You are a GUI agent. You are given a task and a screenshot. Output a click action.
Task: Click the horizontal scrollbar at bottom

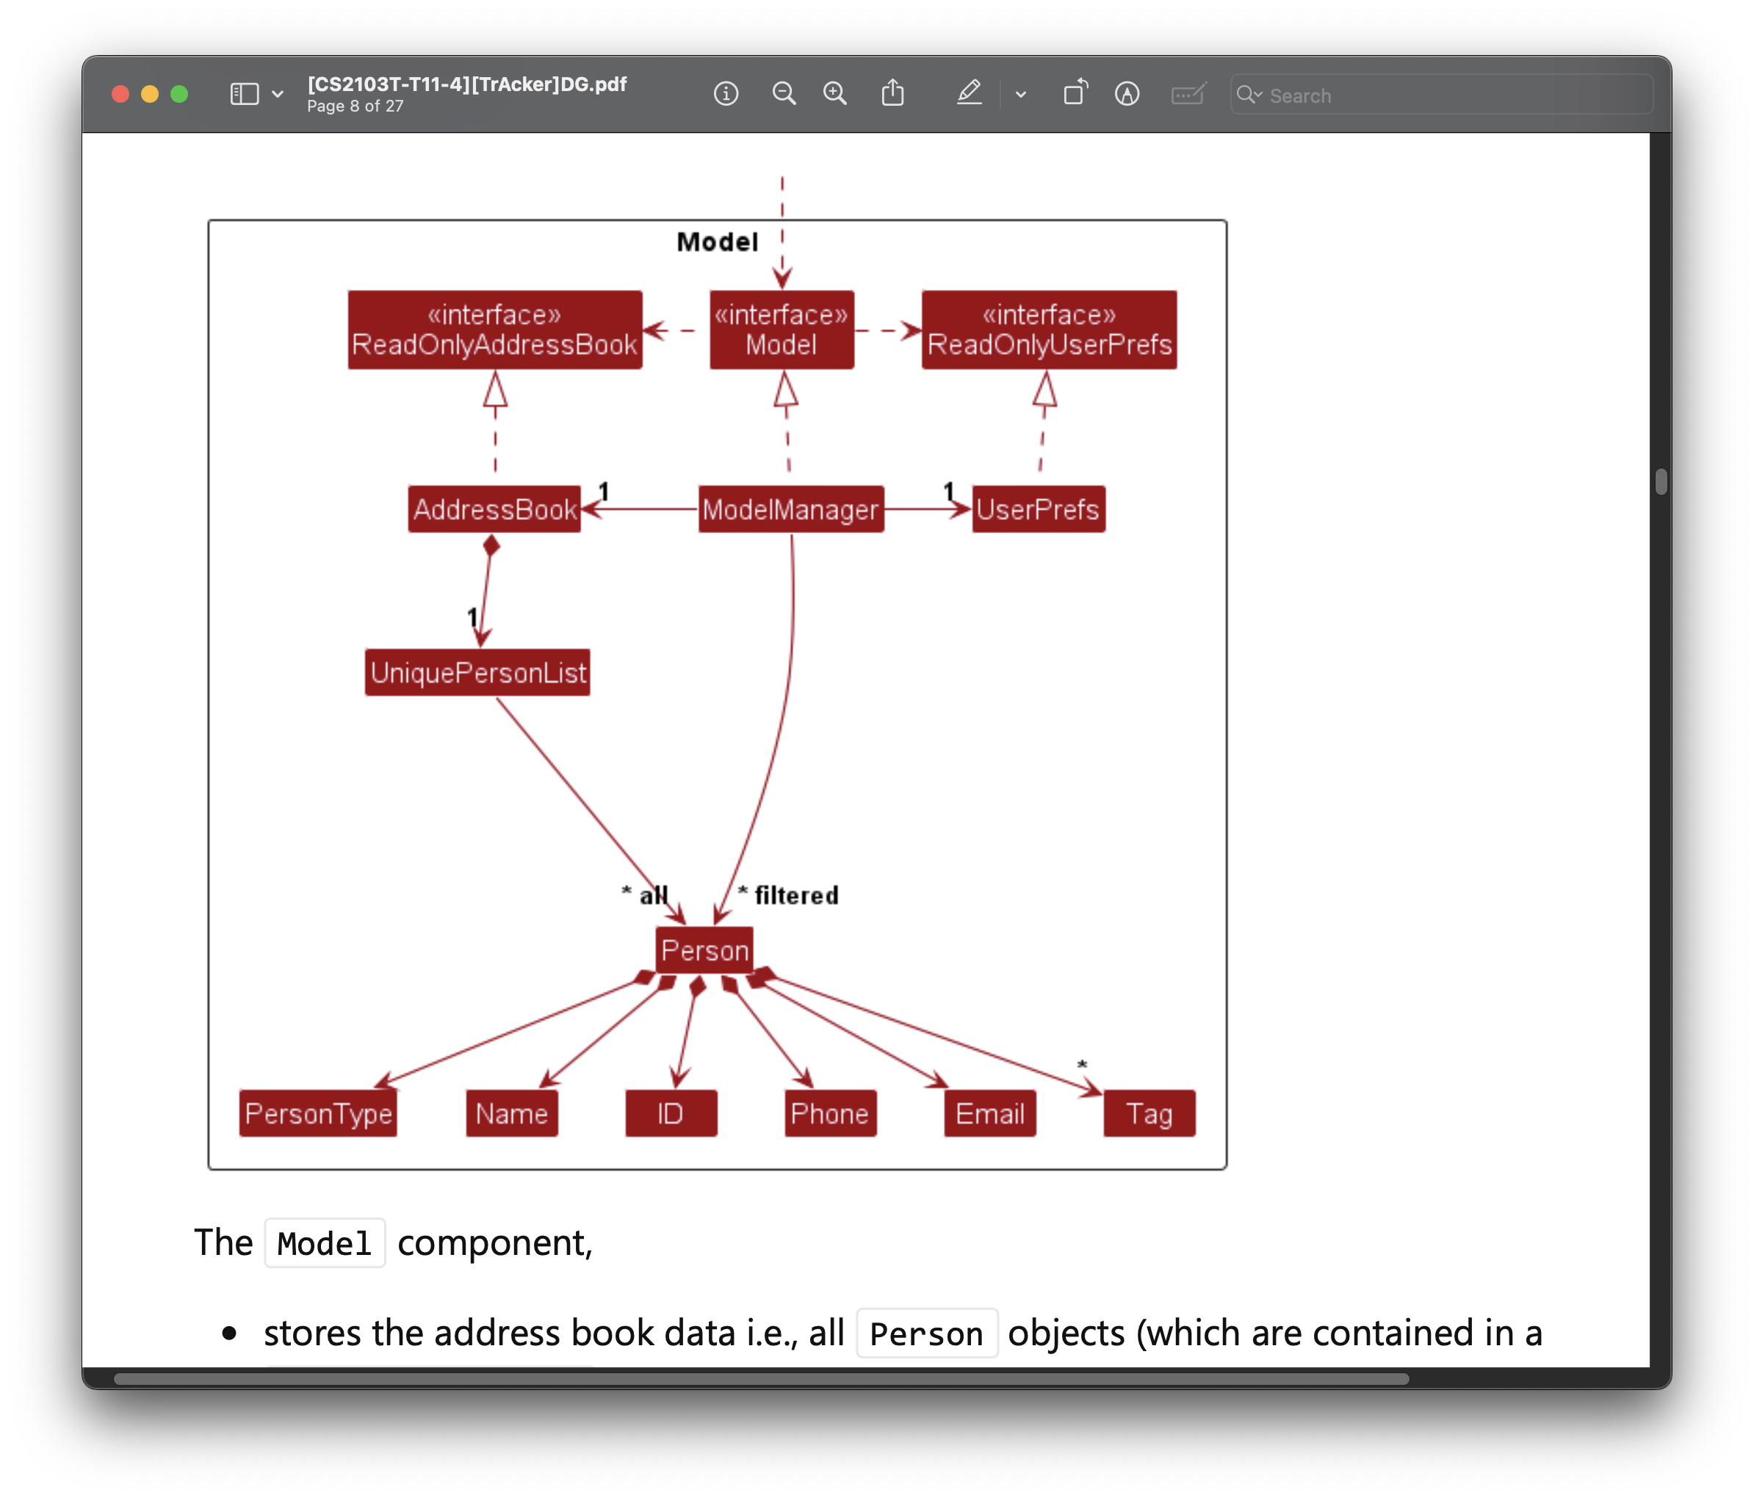[760, 1378]
